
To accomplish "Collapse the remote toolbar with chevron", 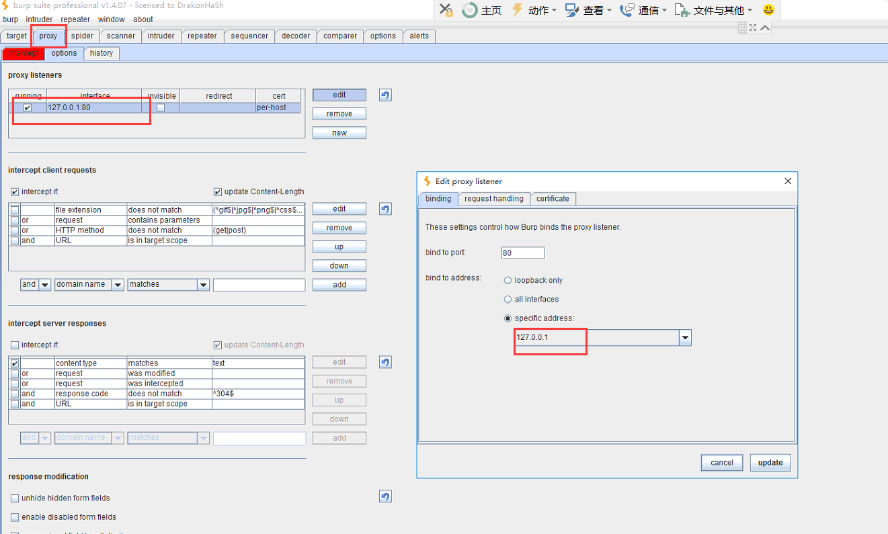I will 765,28.
